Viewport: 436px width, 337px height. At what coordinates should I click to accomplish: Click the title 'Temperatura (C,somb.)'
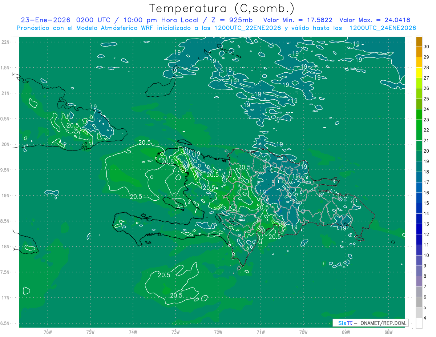(x=222, y=8)
